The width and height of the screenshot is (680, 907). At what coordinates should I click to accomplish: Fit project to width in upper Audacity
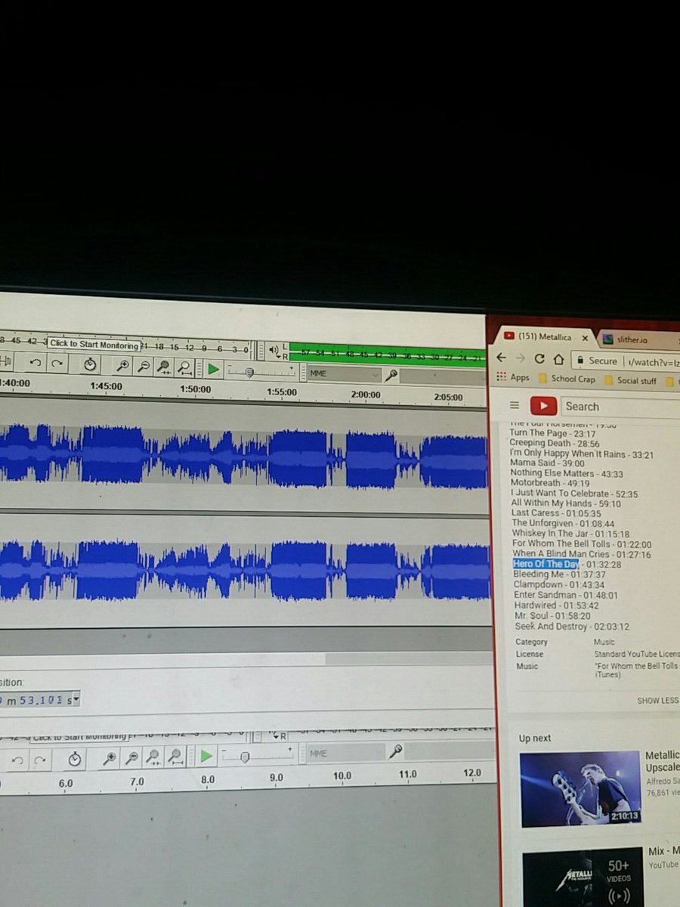click(x=184, y=368)
